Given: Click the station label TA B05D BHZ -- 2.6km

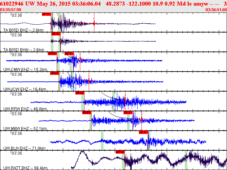Looking at the screenshot, I should (23, 30).
